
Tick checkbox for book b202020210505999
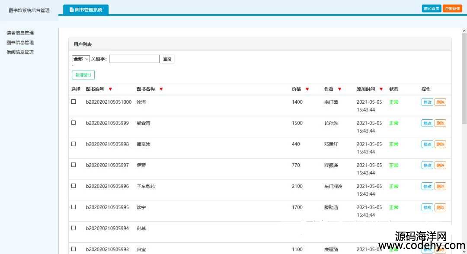[x=74, y=123]
